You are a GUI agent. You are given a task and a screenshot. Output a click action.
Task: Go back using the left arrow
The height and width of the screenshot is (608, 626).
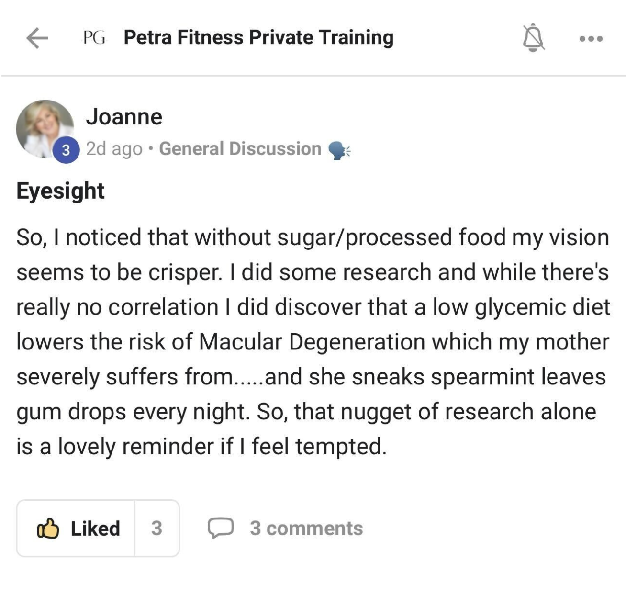37,38
